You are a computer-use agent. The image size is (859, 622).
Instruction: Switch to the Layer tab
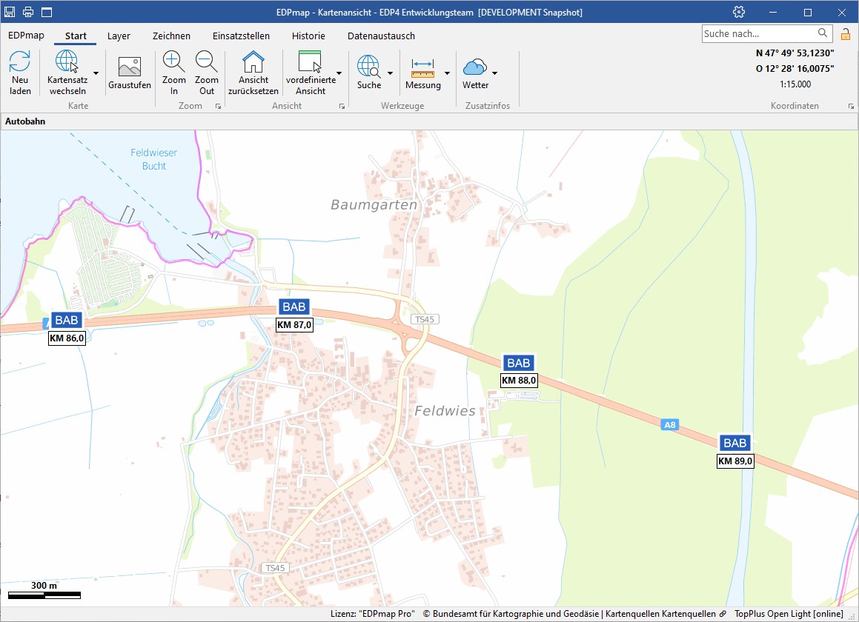119,36
